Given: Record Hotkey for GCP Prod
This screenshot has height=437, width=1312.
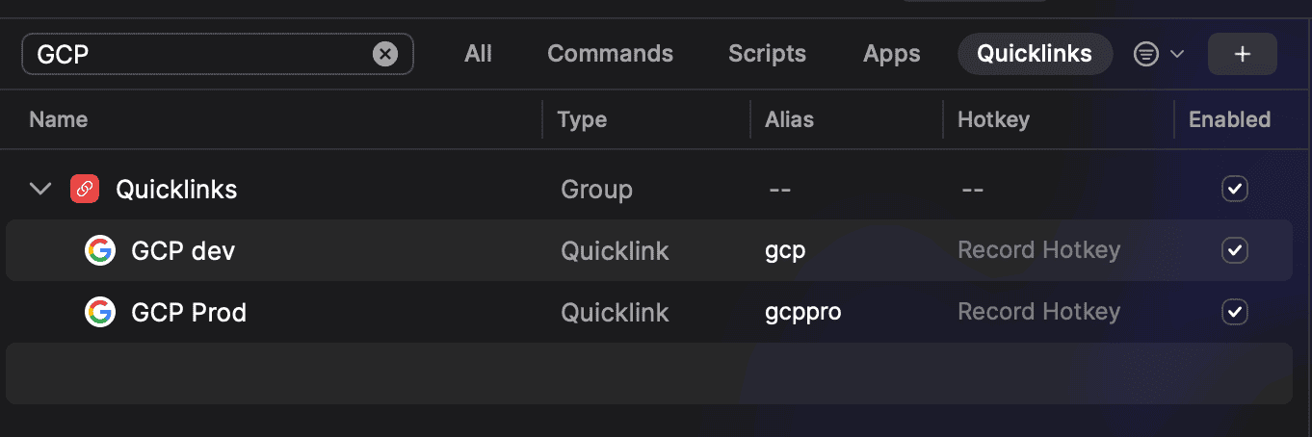Looking at the screenshot, I should pyautogui.click(x=1038, y=312).
